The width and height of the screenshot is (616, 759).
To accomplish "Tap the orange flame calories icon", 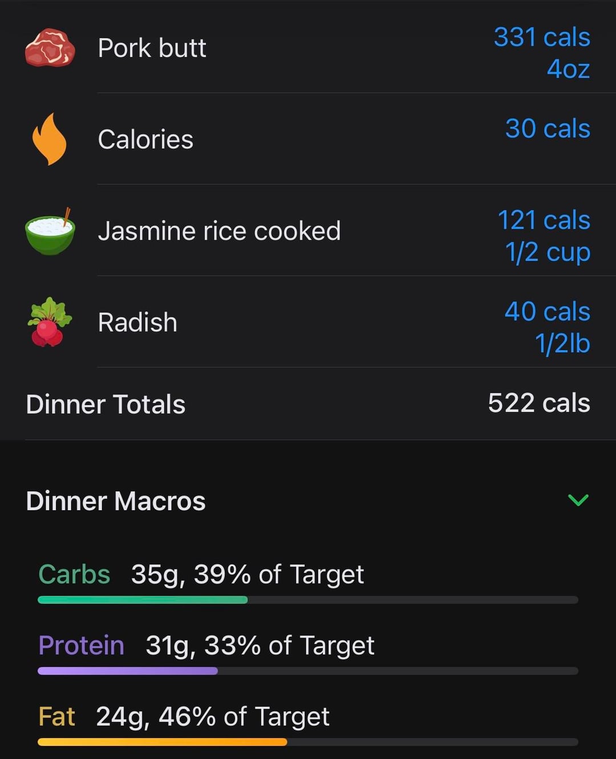I will coord(50,139).
